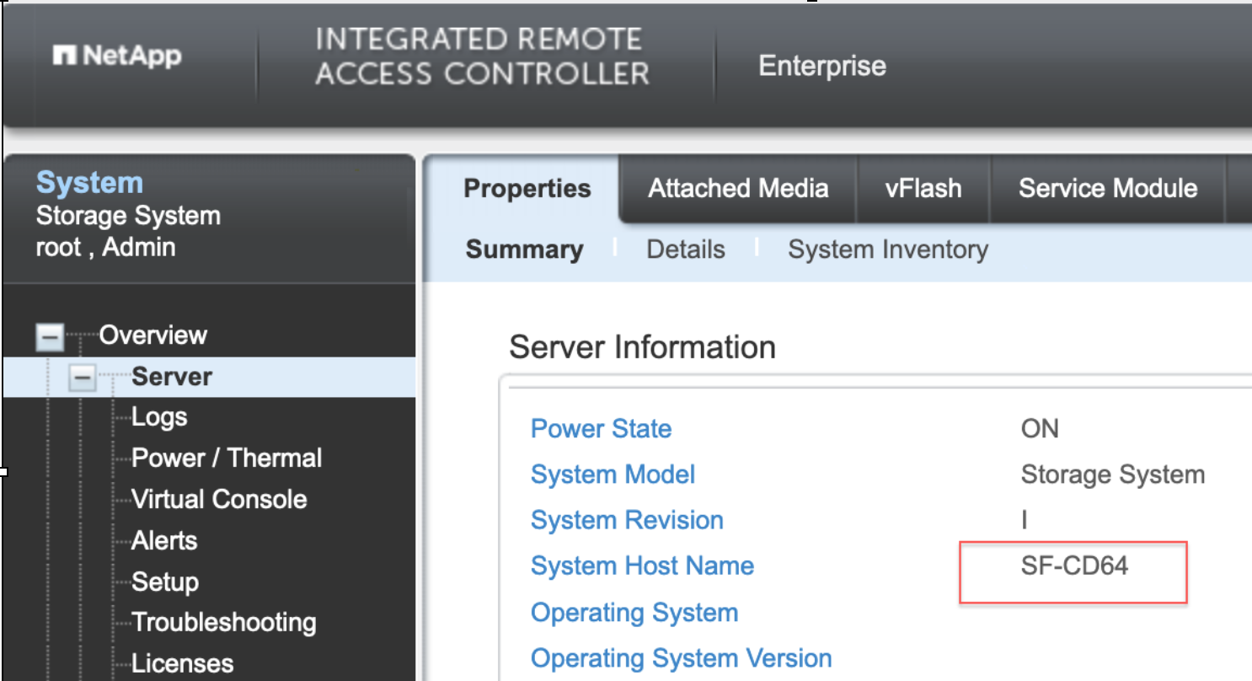Launch Virtual Console from sidebar
Viewport: 1252px width, 681px height.
[219, 499]
